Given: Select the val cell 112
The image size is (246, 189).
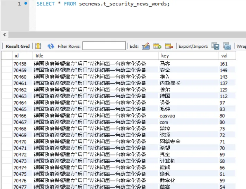Looking at the screenshot, I should tap(227, 96).
